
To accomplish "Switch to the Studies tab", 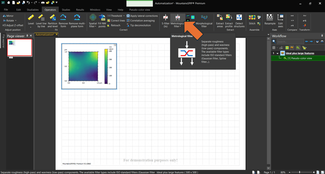I will [66, 10].
